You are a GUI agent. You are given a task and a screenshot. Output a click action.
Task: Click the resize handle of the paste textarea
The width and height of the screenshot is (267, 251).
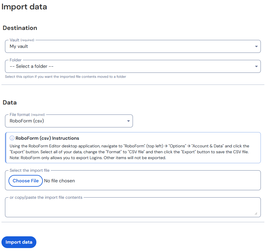[256, 213]
